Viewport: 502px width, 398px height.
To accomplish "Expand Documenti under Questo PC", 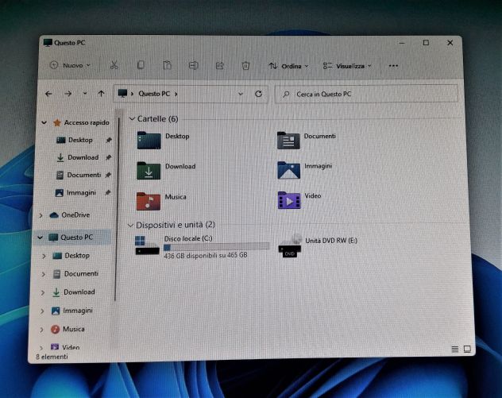I will click(x=43, y=274).
